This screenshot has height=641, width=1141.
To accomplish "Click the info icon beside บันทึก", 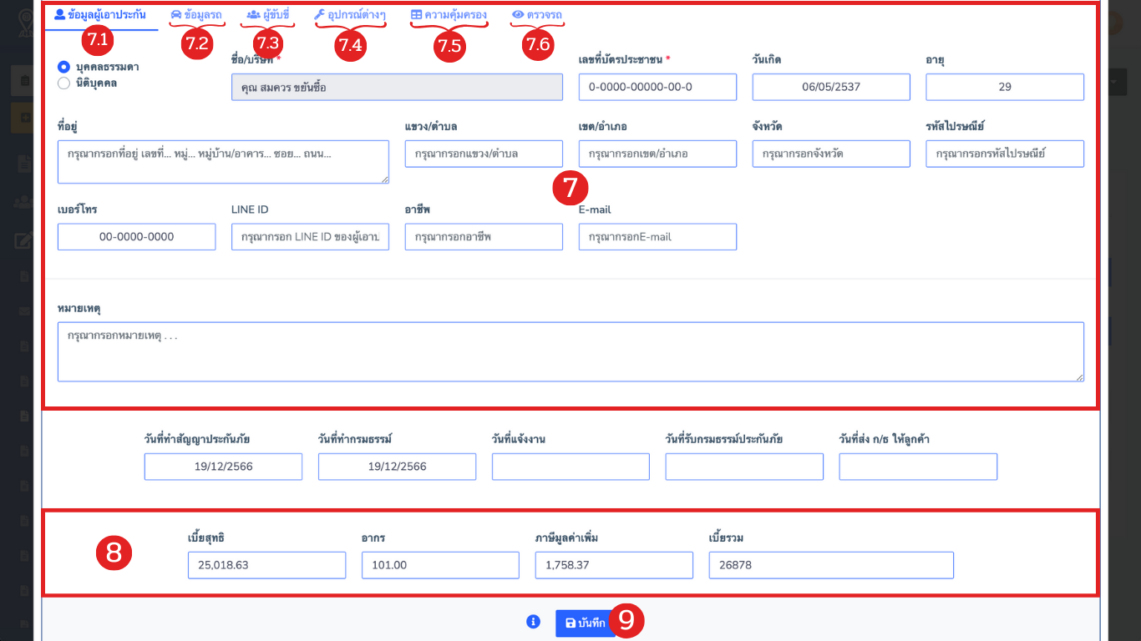I will pos(534,622).
